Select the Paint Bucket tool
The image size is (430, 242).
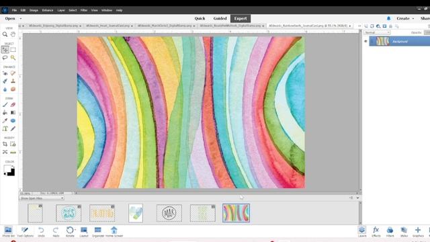[5, 113]
